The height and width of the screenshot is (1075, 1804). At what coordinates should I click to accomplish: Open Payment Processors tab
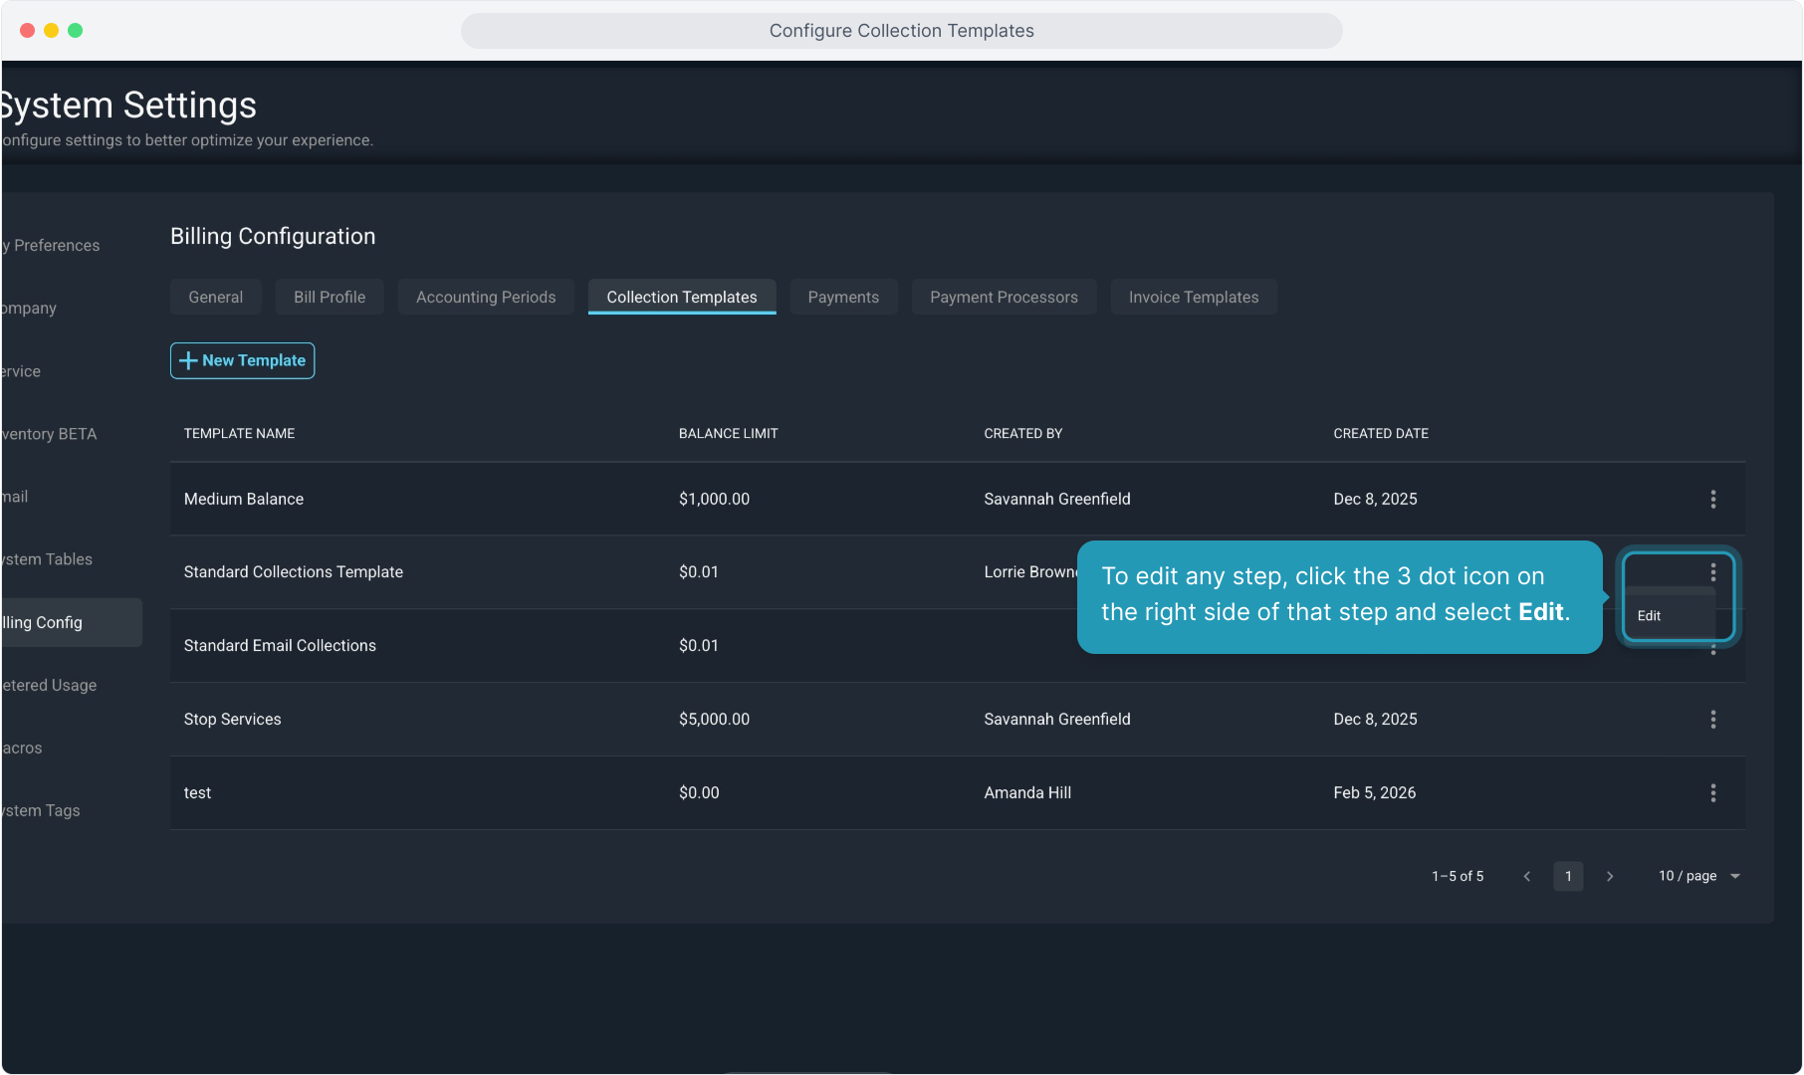(x=1004, y=298)
